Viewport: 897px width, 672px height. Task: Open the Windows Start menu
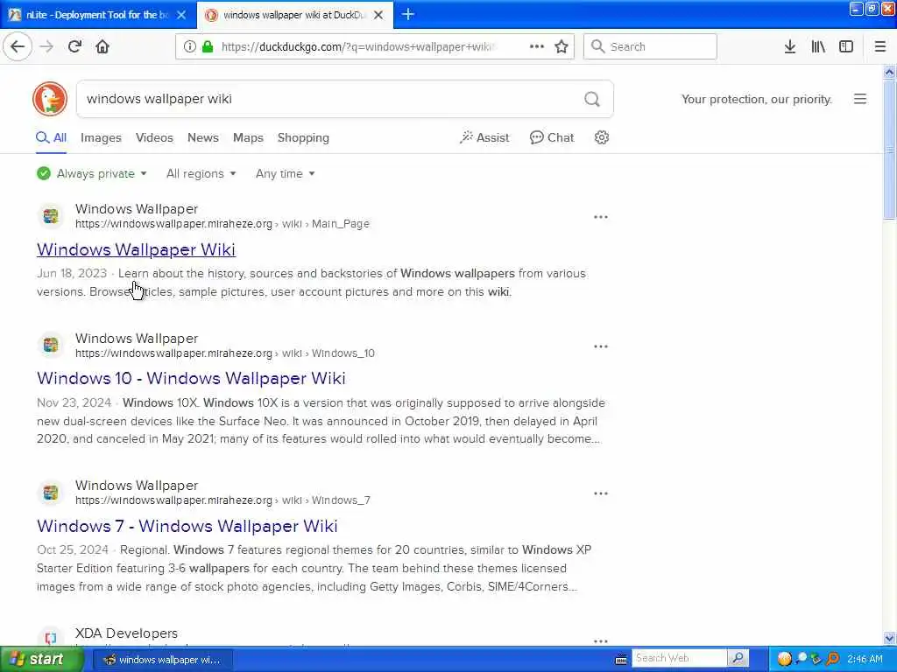pyautogui.click(x=40, y=659)
